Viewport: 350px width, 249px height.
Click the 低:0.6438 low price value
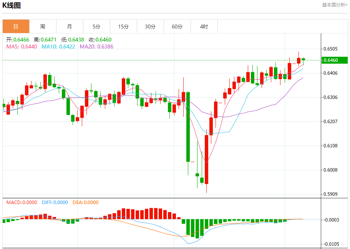click(x=73, y=40)
